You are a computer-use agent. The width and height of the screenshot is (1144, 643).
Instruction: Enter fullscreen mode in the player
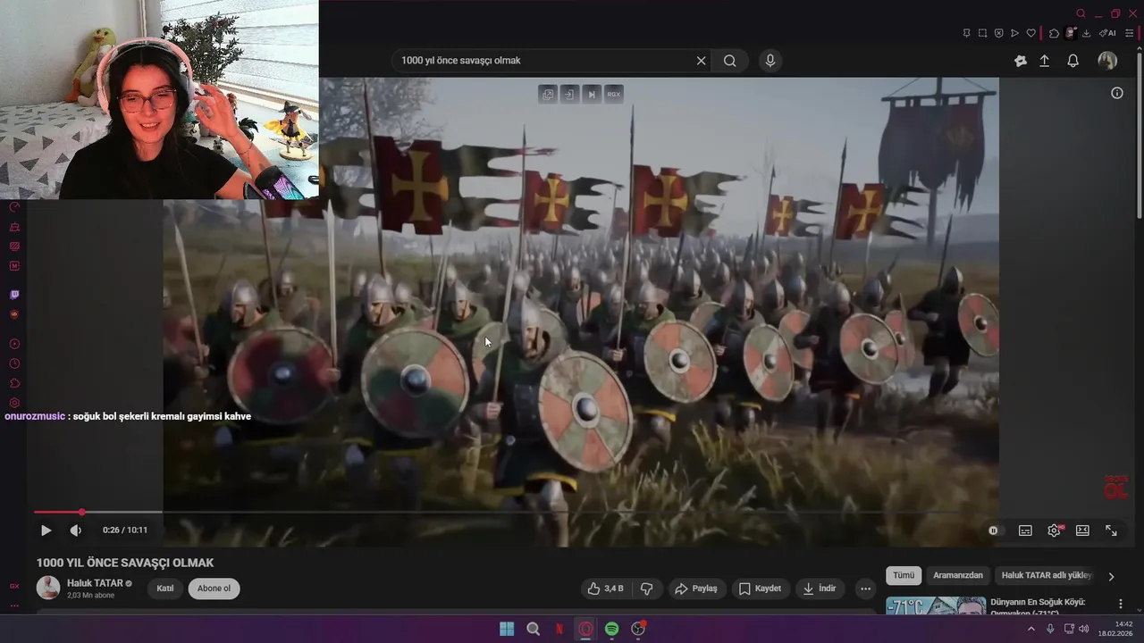[x=1111, y=530]
